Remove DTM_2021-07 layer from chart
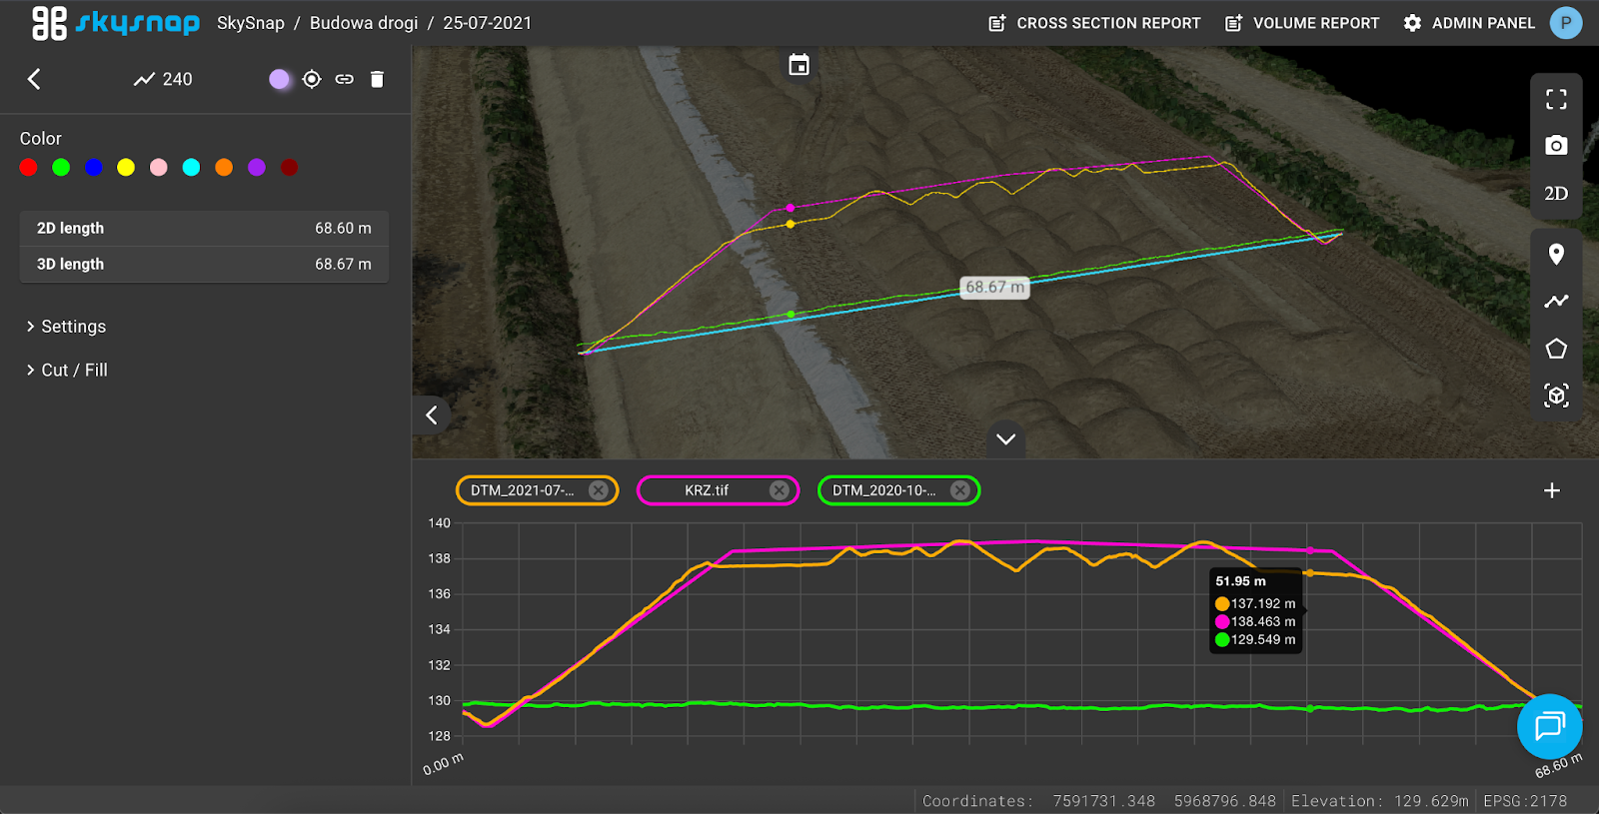1599x814 pixels. [x=599, y=490]
